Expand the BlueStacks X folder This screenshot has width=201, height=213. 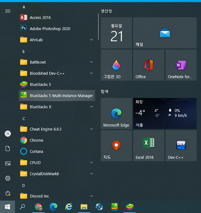pyautogui.click(x=57, y=107)
